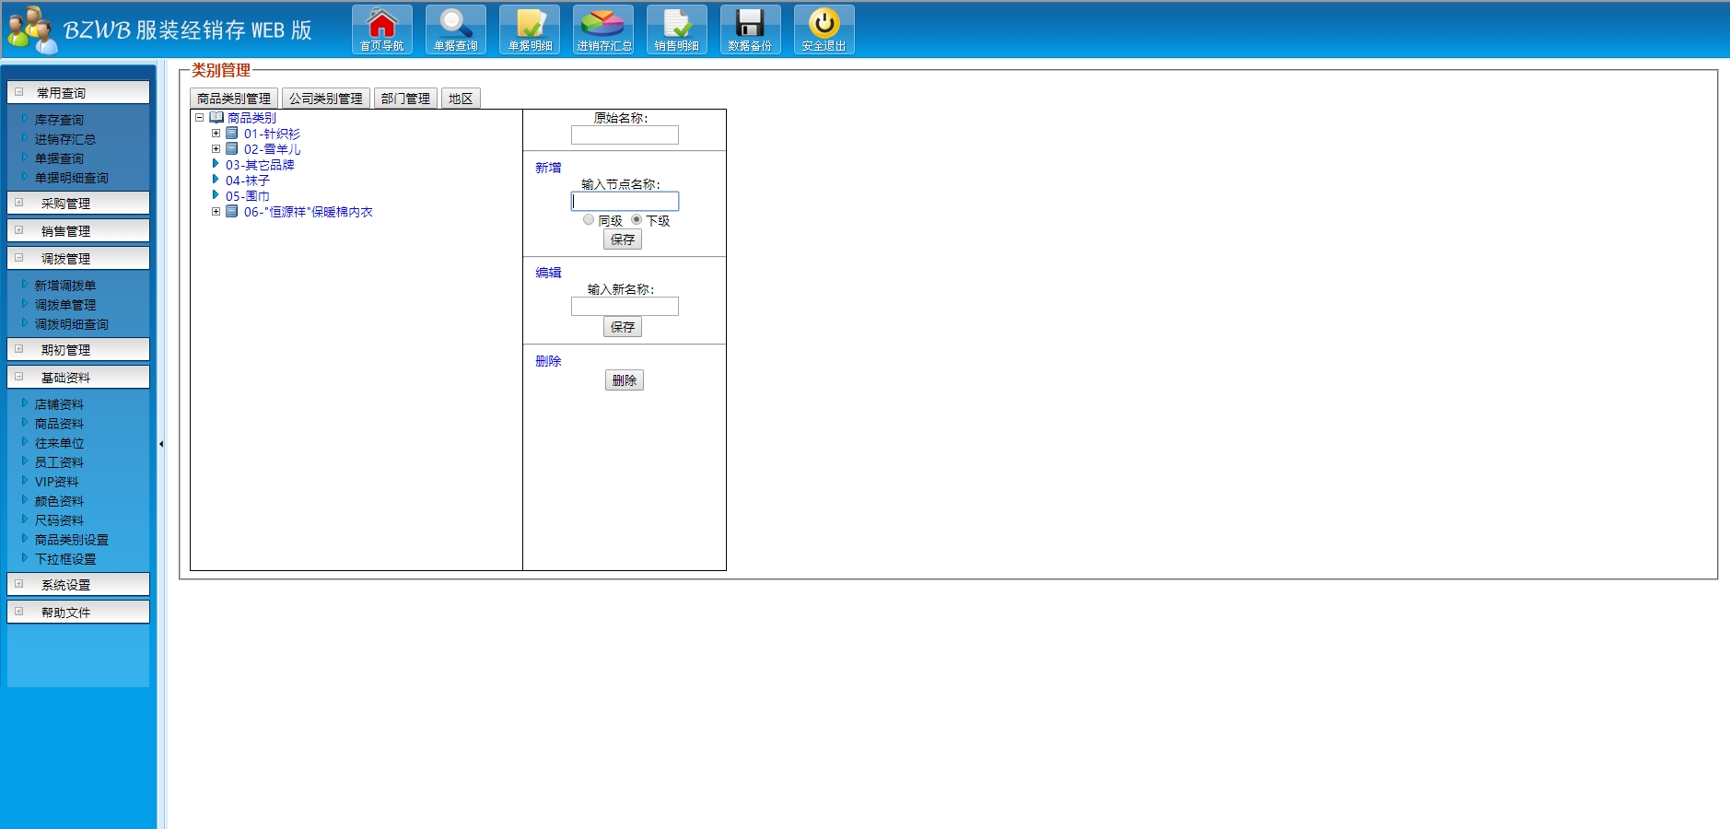Switch to the 地区 tab
Image resolution: width=1730 pixels, height=829 pixels.
(461, 99)
